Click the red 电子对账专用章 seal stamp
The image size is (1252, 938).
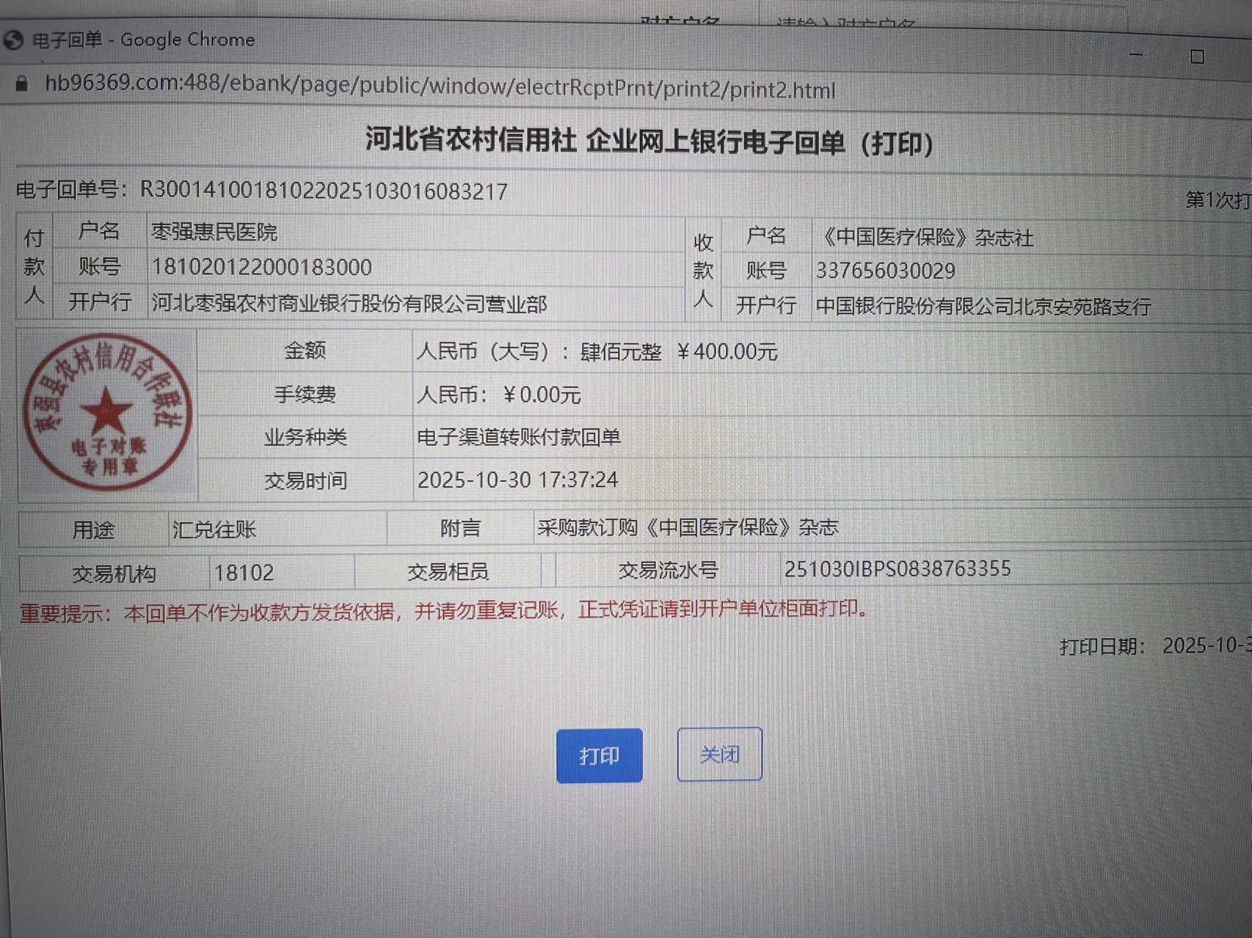pos(107,411)
